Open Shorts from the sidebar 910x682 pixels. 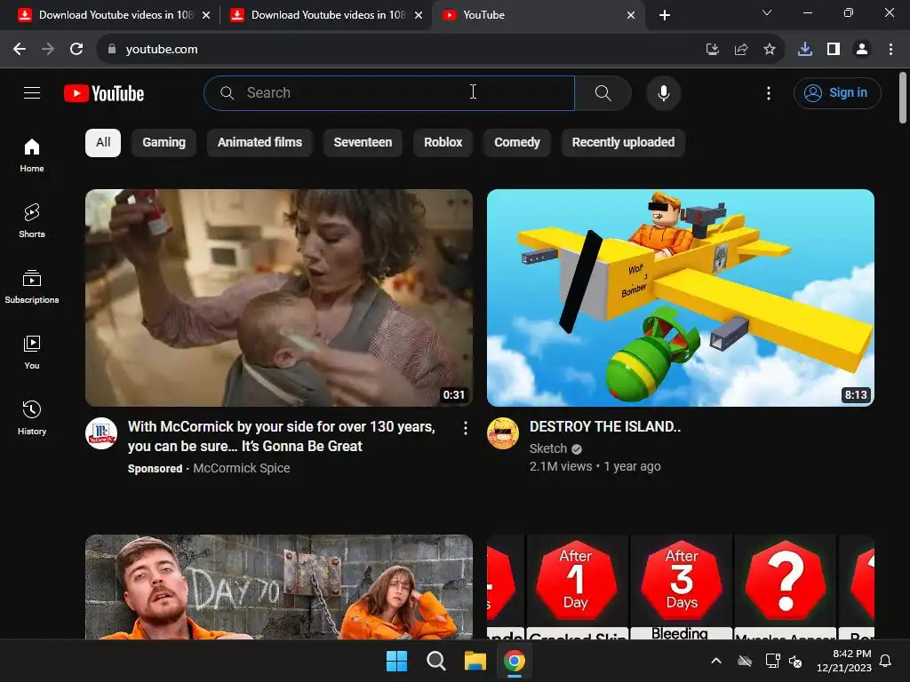tap(32, 221)
